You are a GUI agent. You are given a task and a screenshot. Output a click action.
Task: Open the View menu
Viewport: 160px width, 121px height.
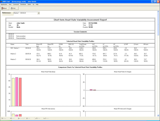10,4
